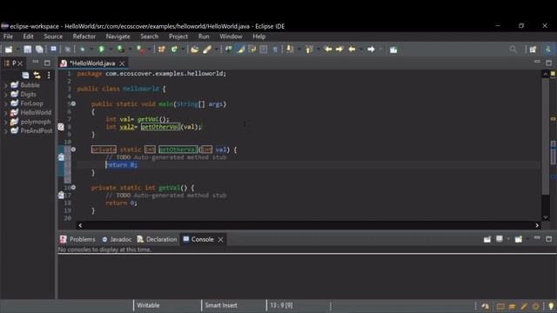The width and height of the screenshot is (557, 313).
Task: Switch to the Declaration tab
Action: 157,240
